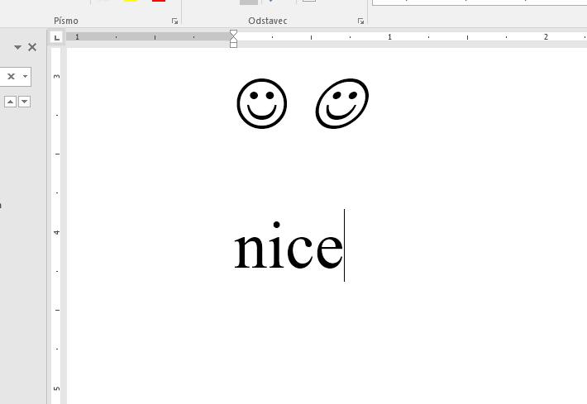Image resolution: width=587 pixels, height=404 pixels.
Task: Click the upright smiley face symbol
Action: pos(262,103)
